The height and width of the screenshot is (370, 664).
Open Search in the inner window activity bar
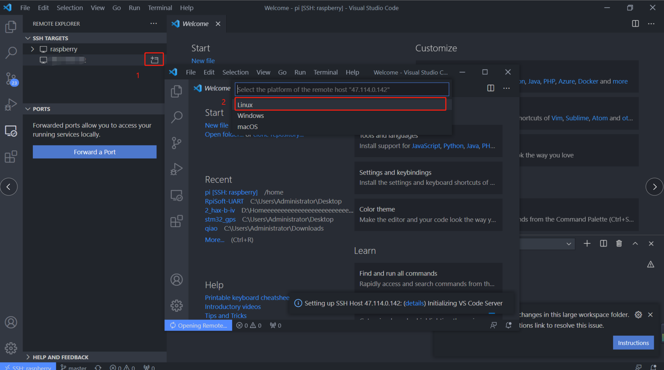(176, 117)
